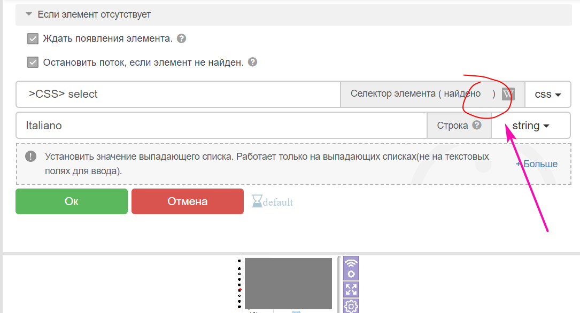Image resolution: width=580 pixels, height=313 pixels.
Task: Click the gray browser preview thumbnail
Action: click(288, 283)
